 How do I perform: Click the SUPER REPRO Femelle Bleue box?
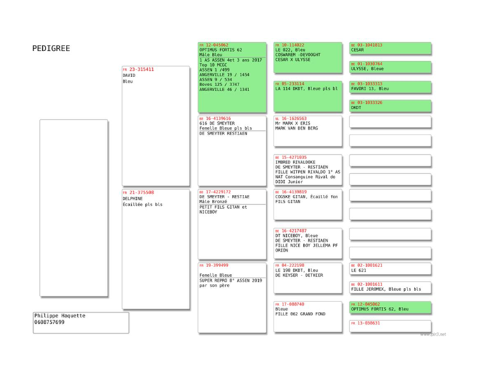(x=232, y=297)
